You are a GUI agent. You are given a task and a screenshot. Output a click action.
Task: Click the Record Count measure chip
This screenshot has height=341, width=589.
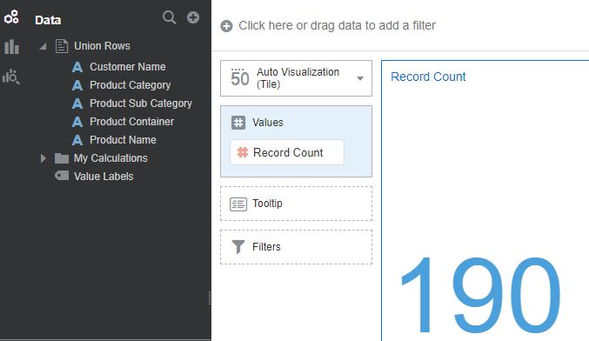tap(287, 152)
